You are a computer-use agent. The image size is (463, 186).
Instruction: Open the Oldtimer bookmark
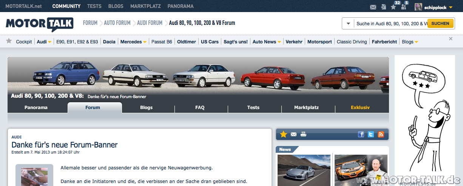pyautogui.click(x=187, y=42)
